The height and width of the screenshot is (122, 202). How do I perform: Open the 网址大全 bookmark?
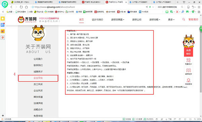click(39, 12)
